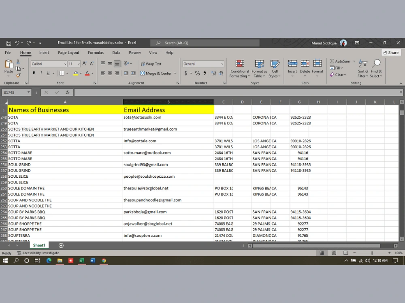Open the Borders dropdown arrow

(x=67, y=74)
